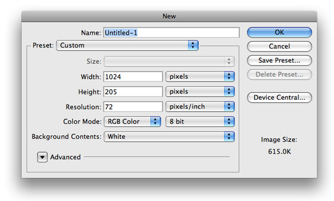The image size is (334, 201).
Task: Click the Save Preset... button
Action: click(280, 61)
